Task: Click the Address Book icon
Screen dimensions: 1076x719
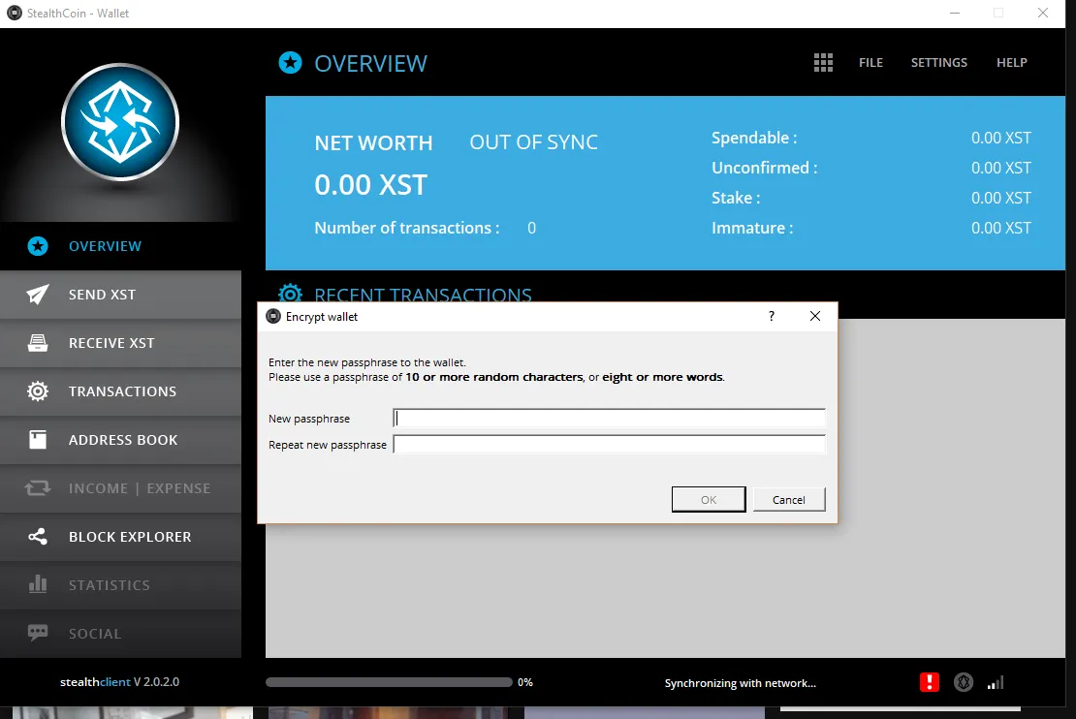Action: click(x=38, y=440)
